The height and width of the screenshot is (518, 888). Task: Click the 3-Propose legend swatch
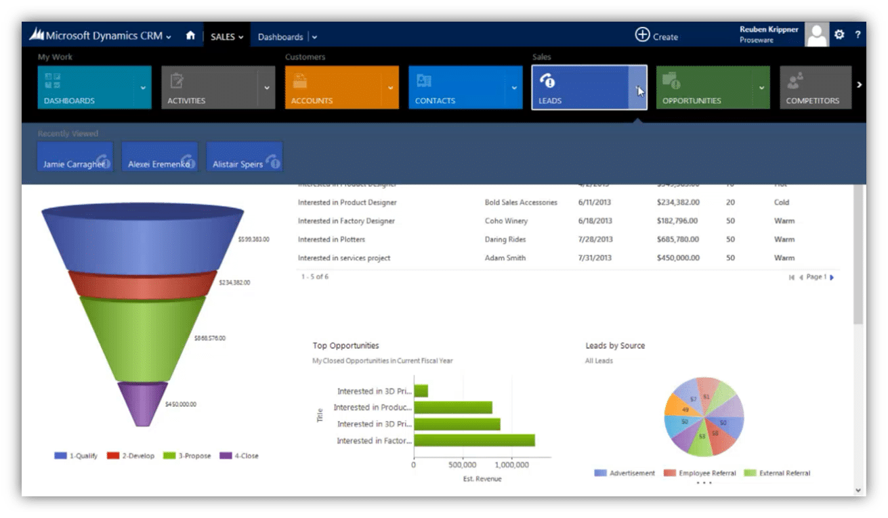[x=169, y=456]
